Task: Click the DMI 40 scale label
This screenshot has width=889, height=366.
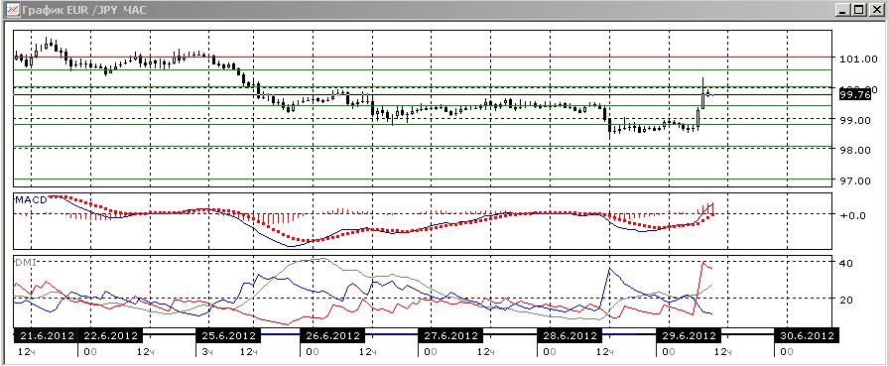Action: click(845, 264)
